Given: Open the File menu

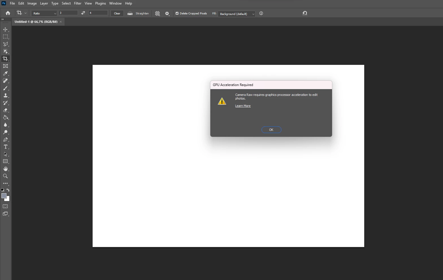Looking at the screenshot, I should [12, 3].
